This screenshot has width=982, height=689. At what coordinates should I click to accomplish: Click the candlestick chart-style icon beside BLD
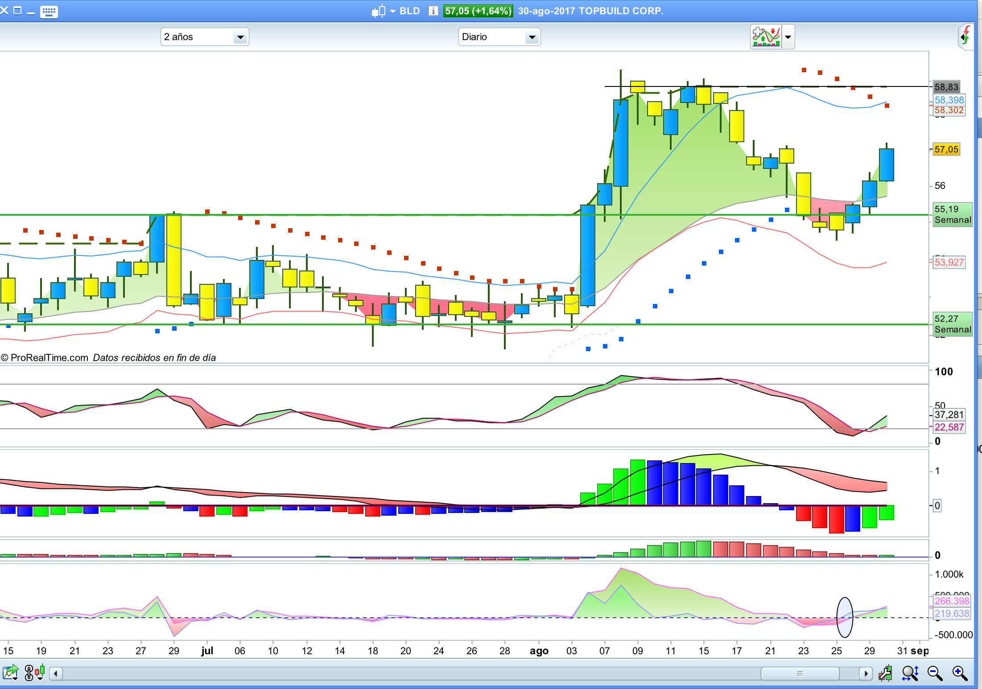point(379,11)
